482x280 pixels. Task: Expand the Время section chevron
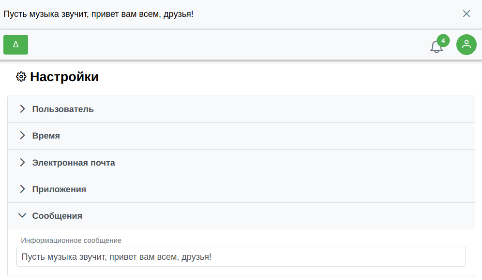[x=22, y=136]
